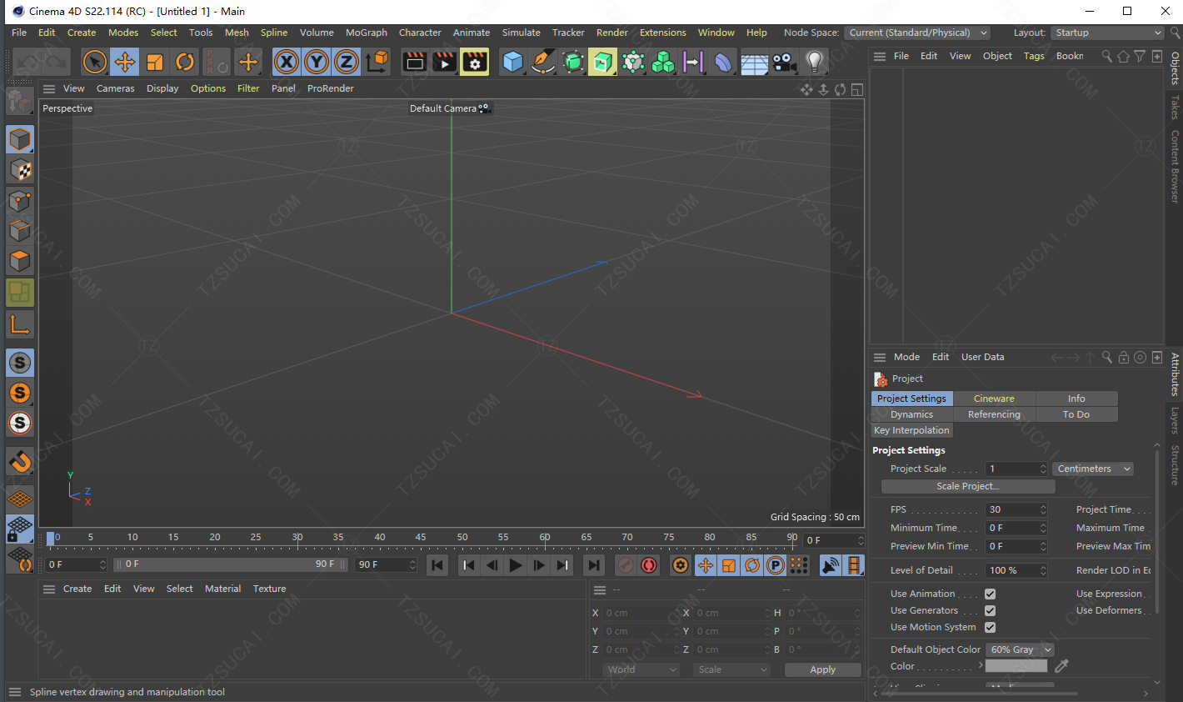Viewport: 1183px width, 702px height.
Task: Toggle the timeline Position key button
Action: click(706, 565)
